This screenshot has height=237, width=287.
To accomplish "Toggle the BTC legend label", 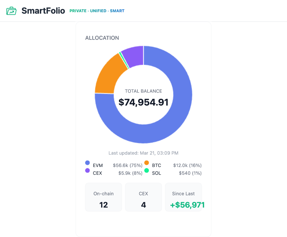I will point(157,166).
